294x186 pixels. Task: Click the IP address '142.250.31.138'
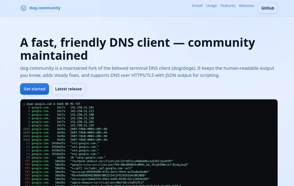pos(82,118)
